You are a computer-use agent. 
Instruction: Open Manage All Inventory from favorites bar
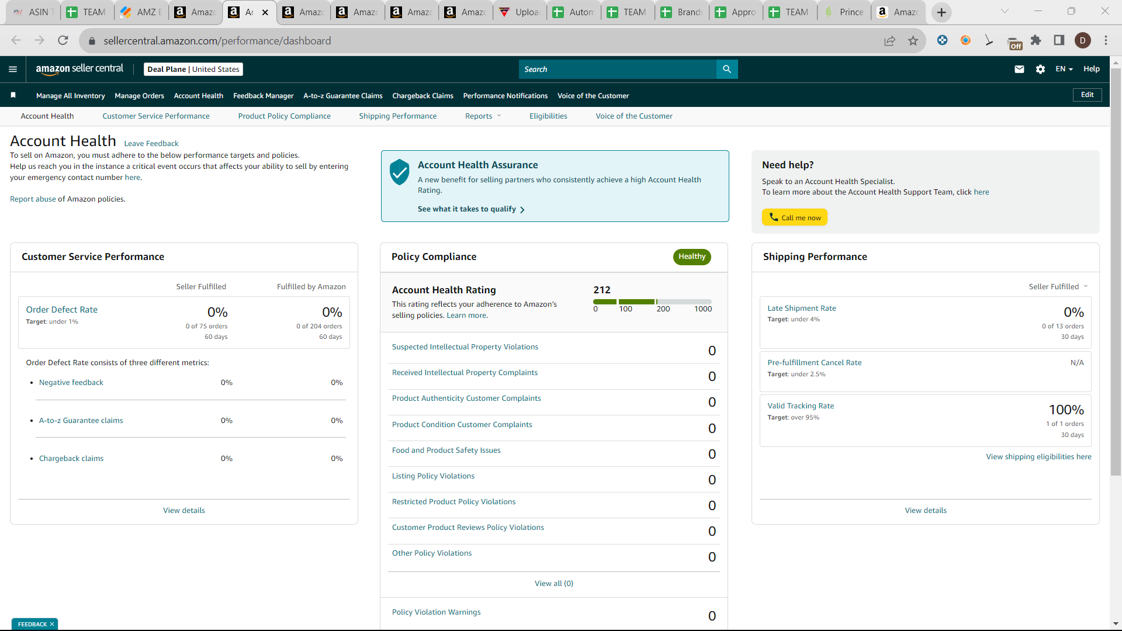click(x=70, y=96)
